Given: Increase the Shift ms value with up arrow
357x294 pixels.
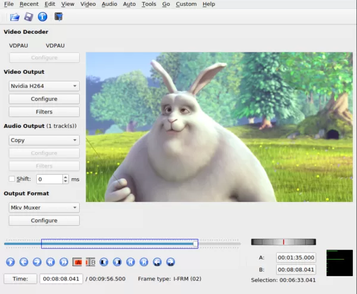Looking at the screenshot, I should 65,177.
